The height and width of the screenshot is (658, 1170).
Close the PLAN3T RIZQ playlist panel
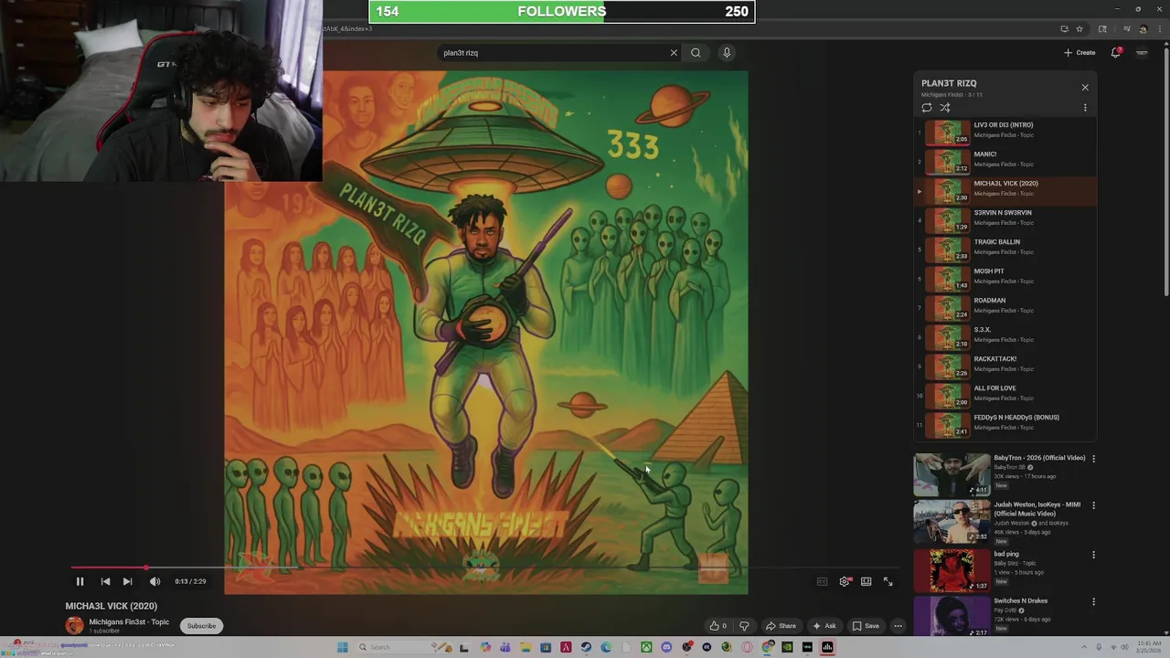click(x=1085, y=88)
